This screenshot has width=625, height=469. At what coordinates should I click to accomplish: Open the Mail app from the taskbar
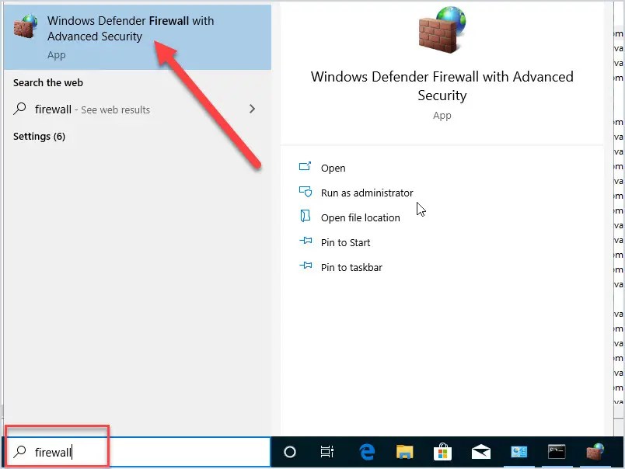coord(480,451)
